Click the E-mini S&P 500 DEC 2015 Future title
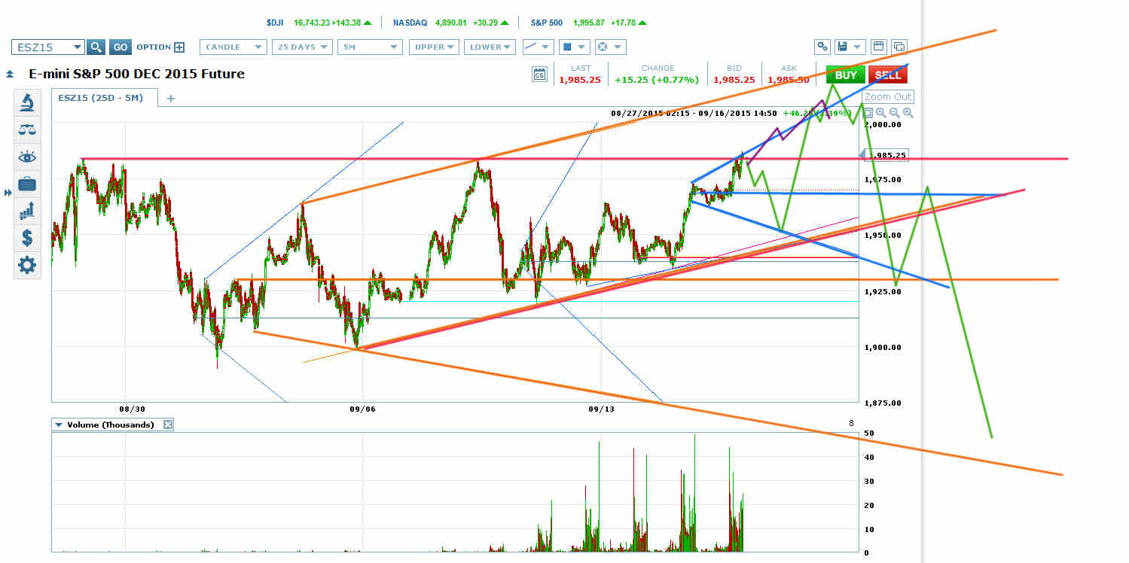The width and height of the screenshot is (1129, 563). (136, 74)
